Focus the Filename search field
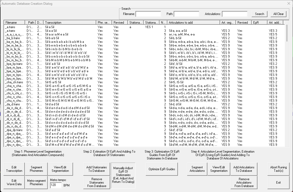Viewport: 293px width, 192px height. pyautogui.click(x=148, y=14)
